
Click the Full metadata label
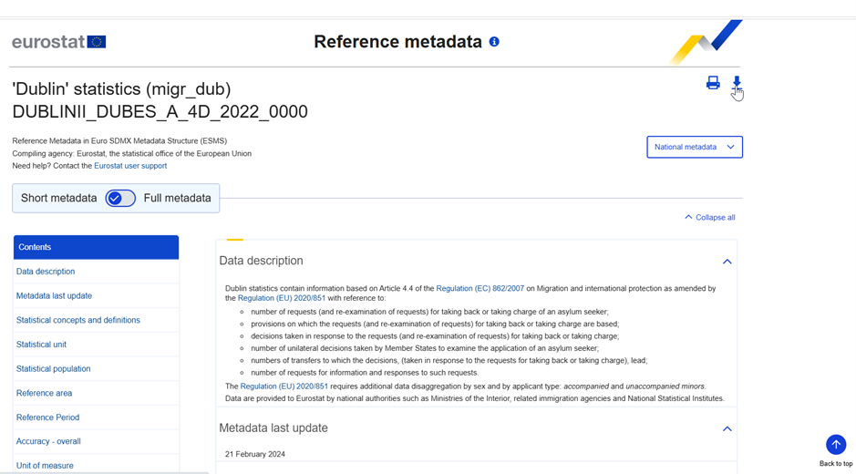click(x=177, y=198)
